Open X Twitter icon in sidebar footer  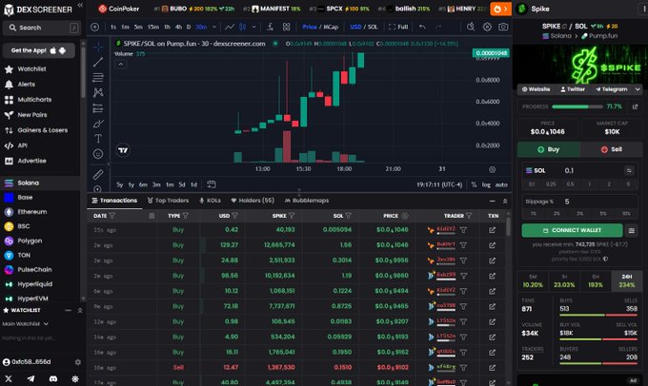click(9, 378)
